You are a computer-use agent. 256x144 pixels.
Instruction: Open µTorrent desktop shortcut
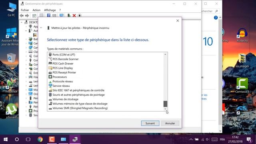point(12,111)
